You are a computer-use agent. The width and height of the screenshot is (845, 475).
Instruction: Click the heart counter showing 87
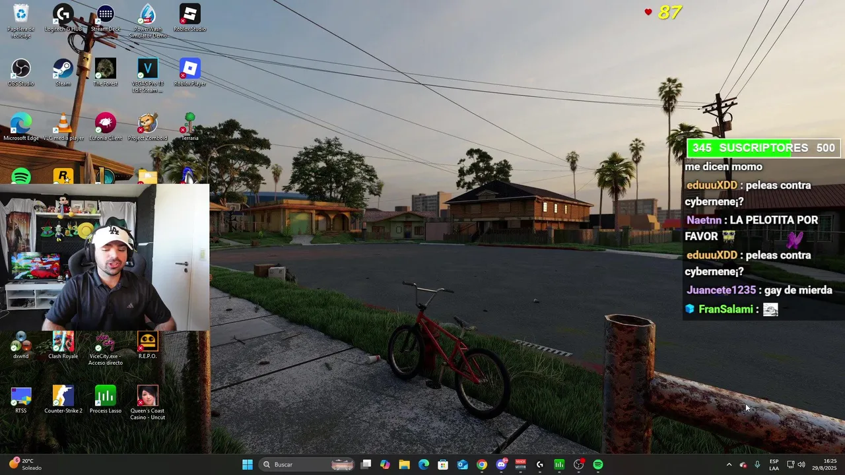coord(663,13)
